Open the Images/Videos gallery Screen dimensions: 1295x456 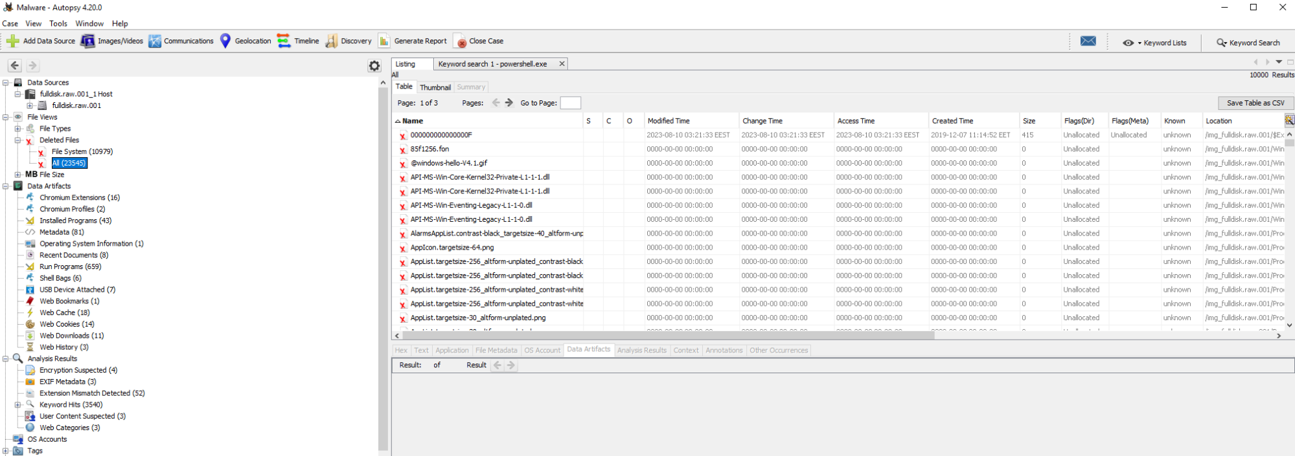point(111,41)
